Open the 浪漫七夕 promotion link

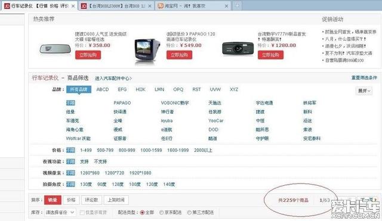[x=346, y=46]
